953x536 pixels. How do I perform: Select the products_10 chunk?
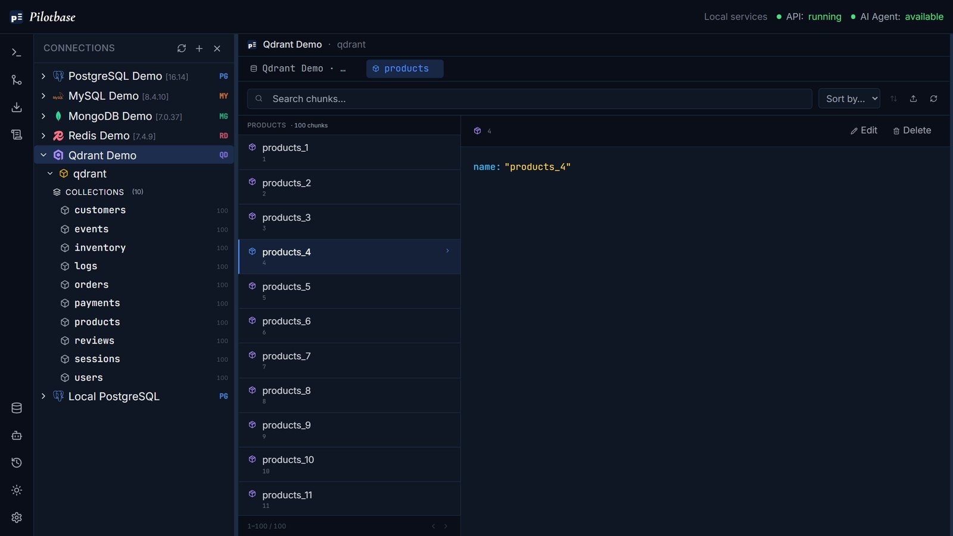pos(350,465)
